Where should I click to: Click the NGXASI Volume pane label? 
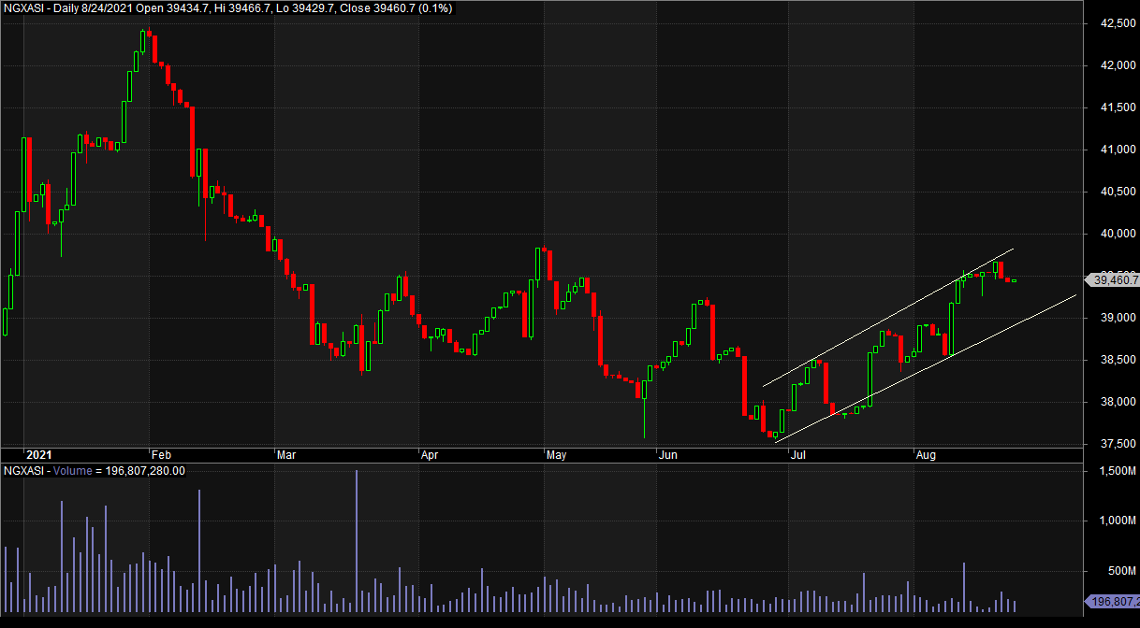tap(94, 471)
